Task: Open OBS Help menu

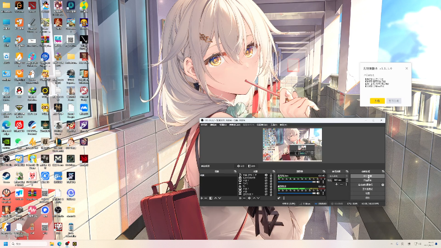Action: (x=283, y=125)
